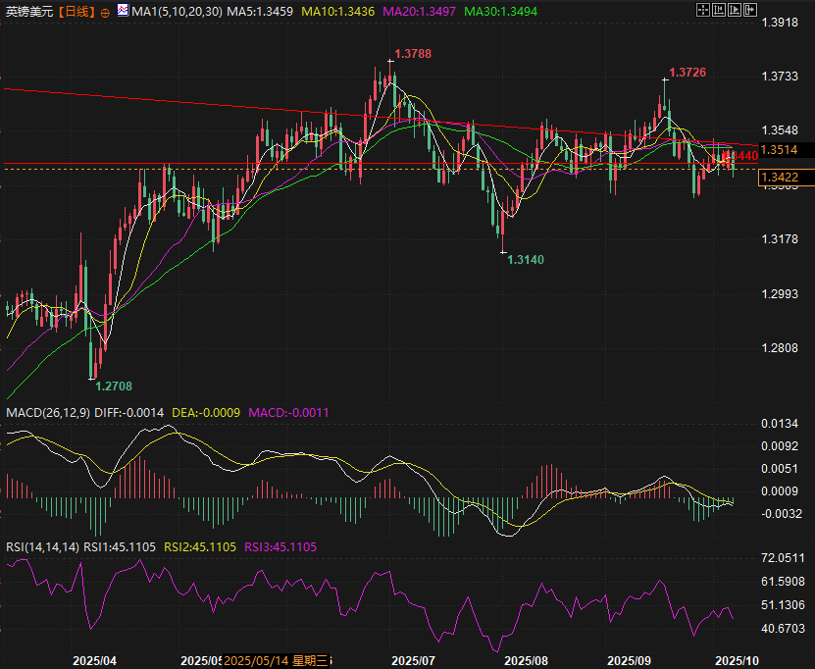Open MACD(26,12,9) indicator parameters
The image size is (815, 669).
pos(48,414)
